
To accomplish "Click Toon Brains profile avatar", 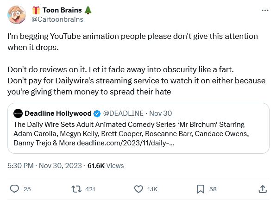I will [17, 15].
